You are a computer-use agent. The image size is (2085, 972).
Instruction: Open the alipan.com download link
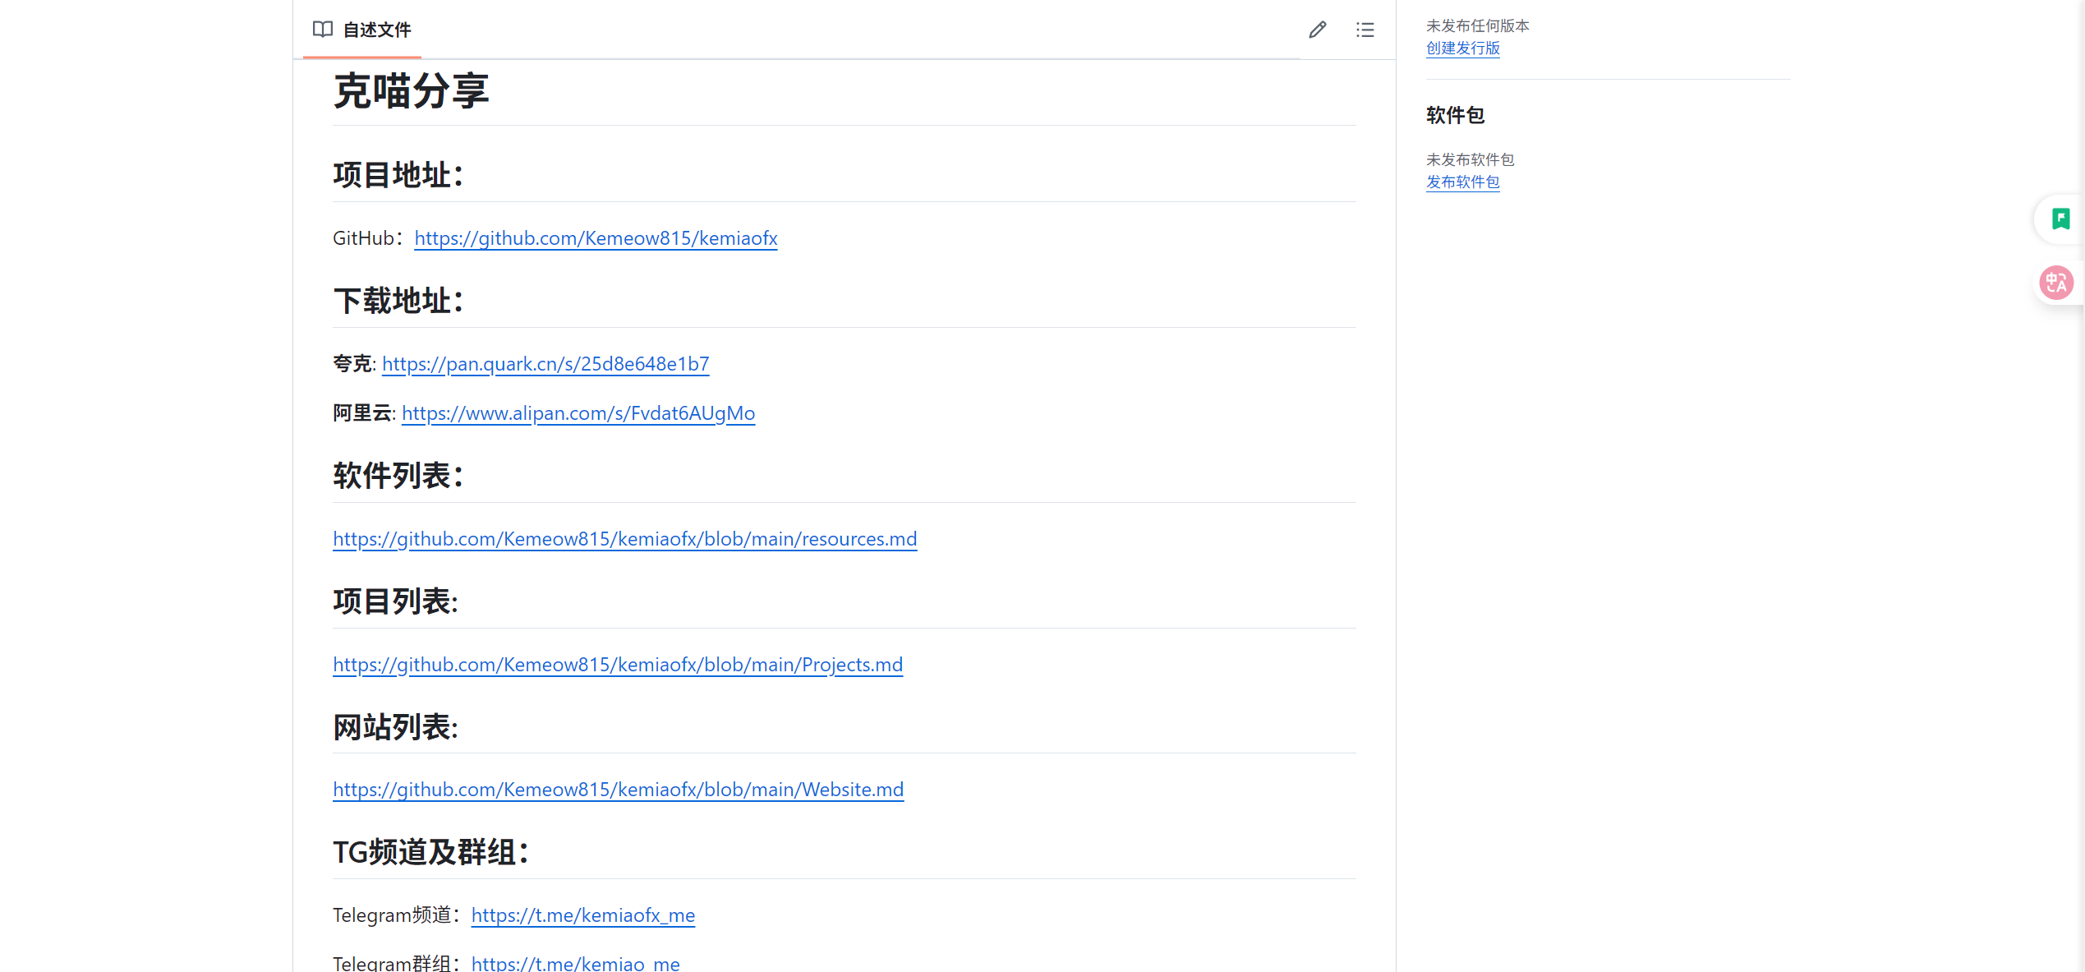tap(578, 413)
